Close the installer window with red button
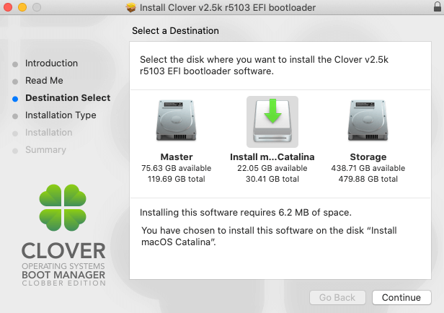444x313 pixels. pos(8,7)
